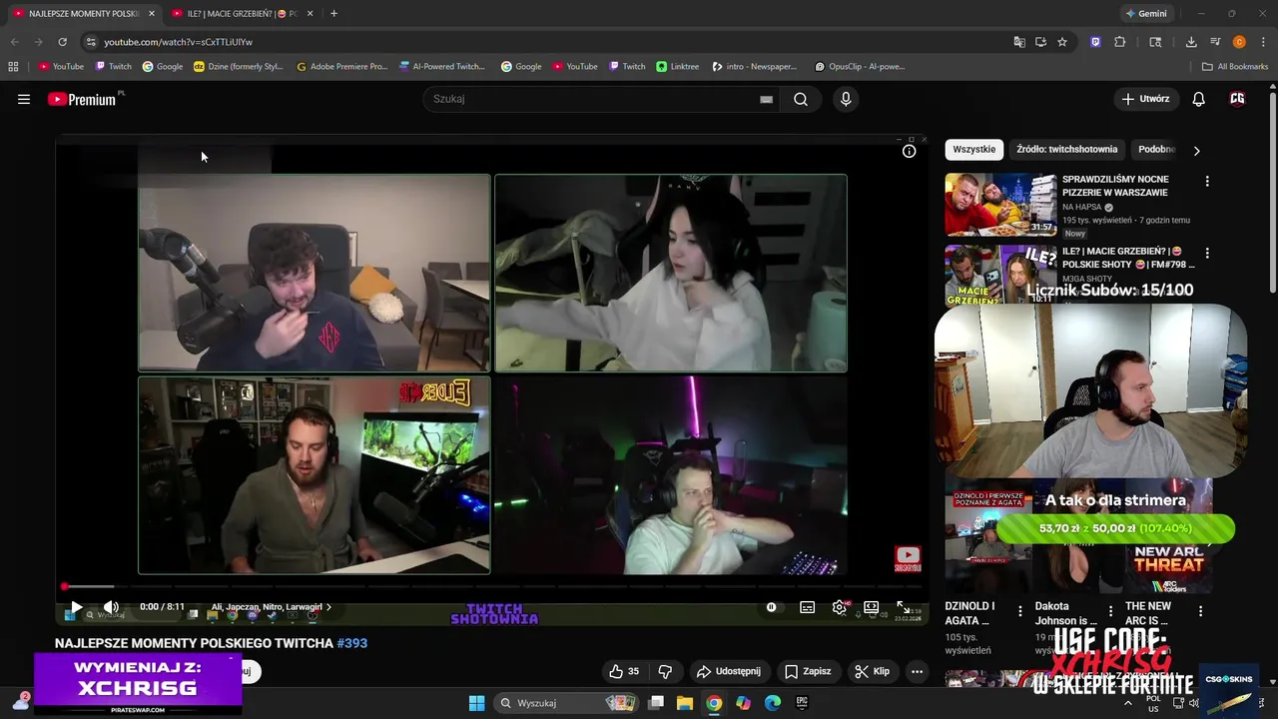Click the Klip clip button
1278x719 pixels.
873,671
